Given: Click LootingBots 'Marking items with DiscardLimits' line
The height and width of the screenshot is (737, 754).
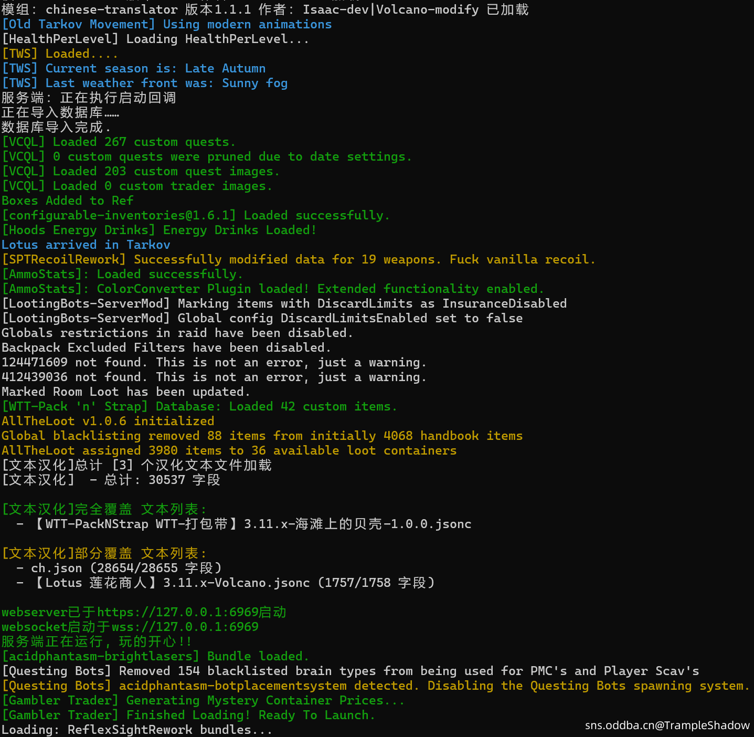Looking at the screenshot, I should pos(284,304).
